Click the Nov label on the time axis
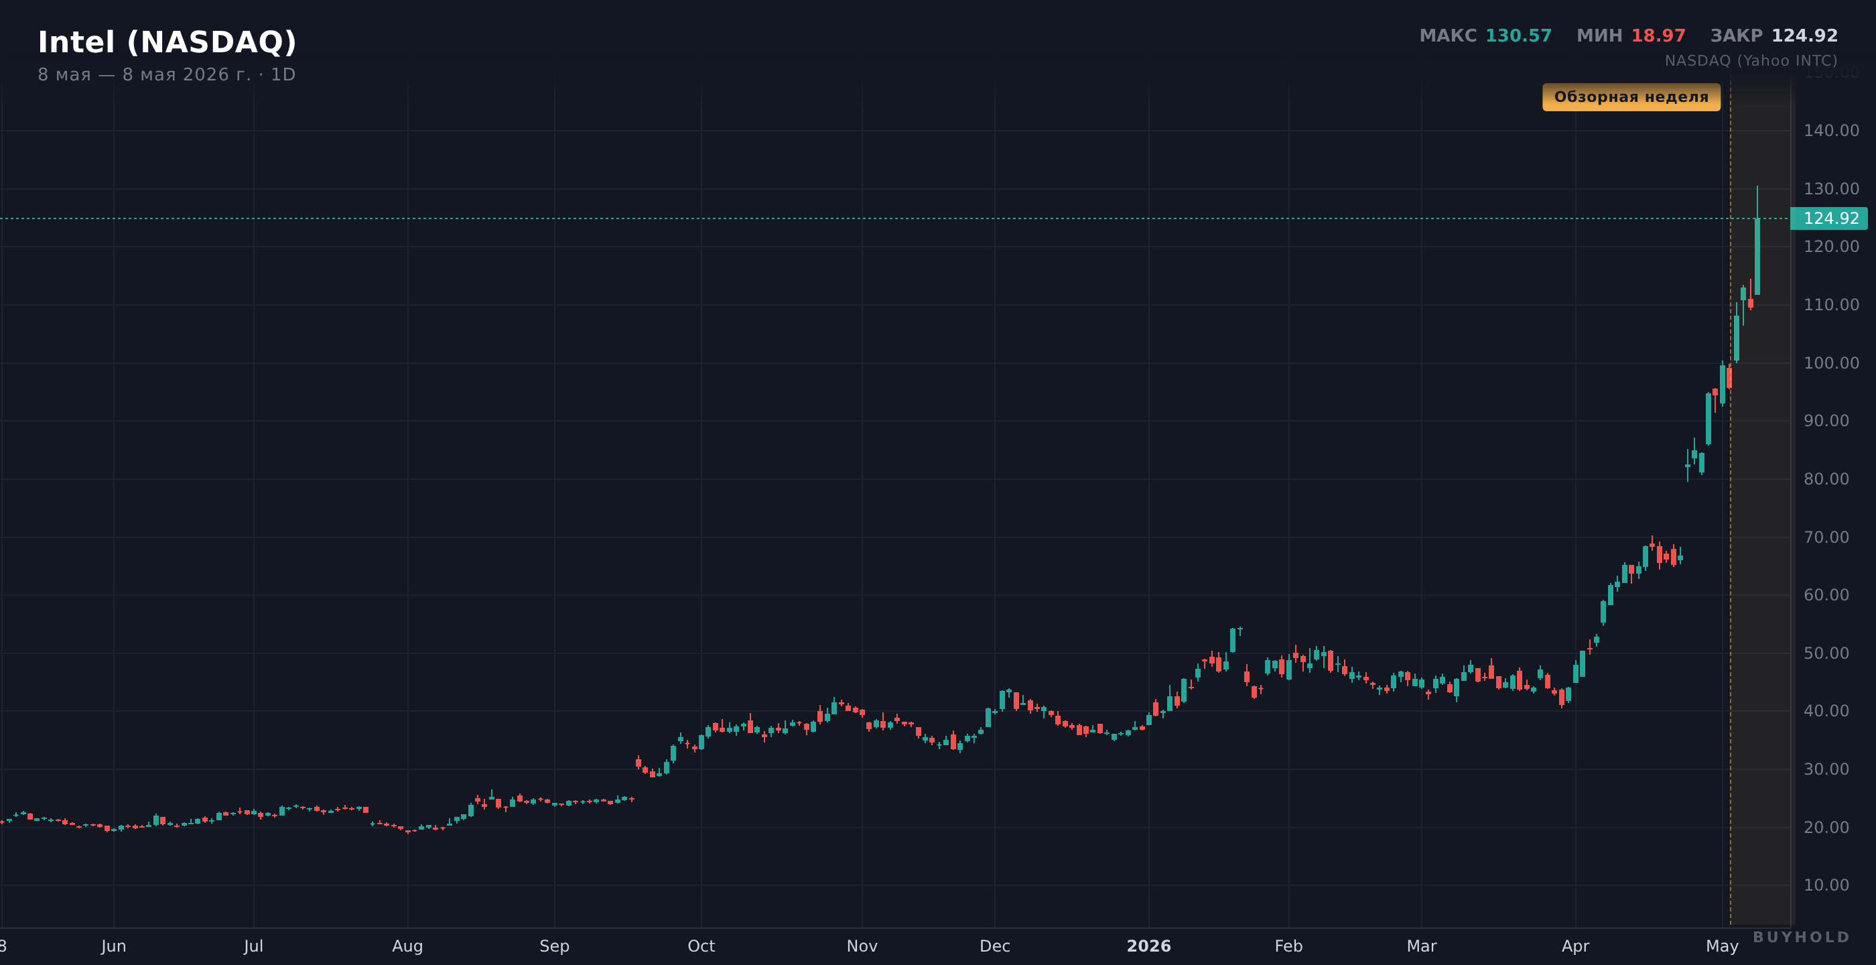The width and height of the screenshot is (1876, 965). tap(862, 946)
